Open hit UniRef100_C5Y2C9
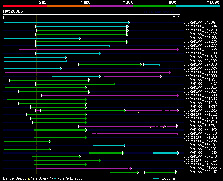Image resolution: width=223 pixels, height=181 pixels. (x=200, y=34)
